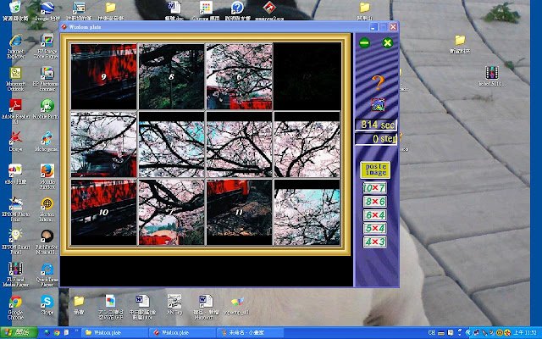542x339 pixels.
Task: Pick the 4×3 puzzle grid option
Action: 374,242
